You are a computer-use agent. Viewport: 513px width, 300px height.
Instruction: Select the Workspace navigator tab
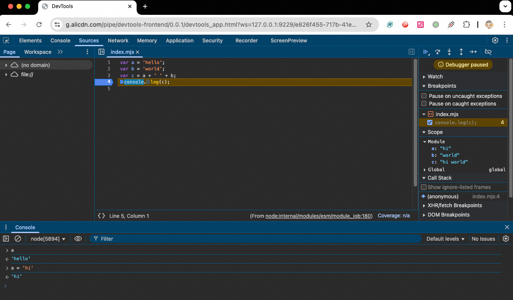coord(38,52)
